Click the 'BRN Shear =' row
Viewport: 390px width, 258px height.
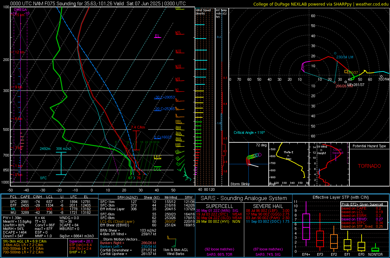click(128, 230)
